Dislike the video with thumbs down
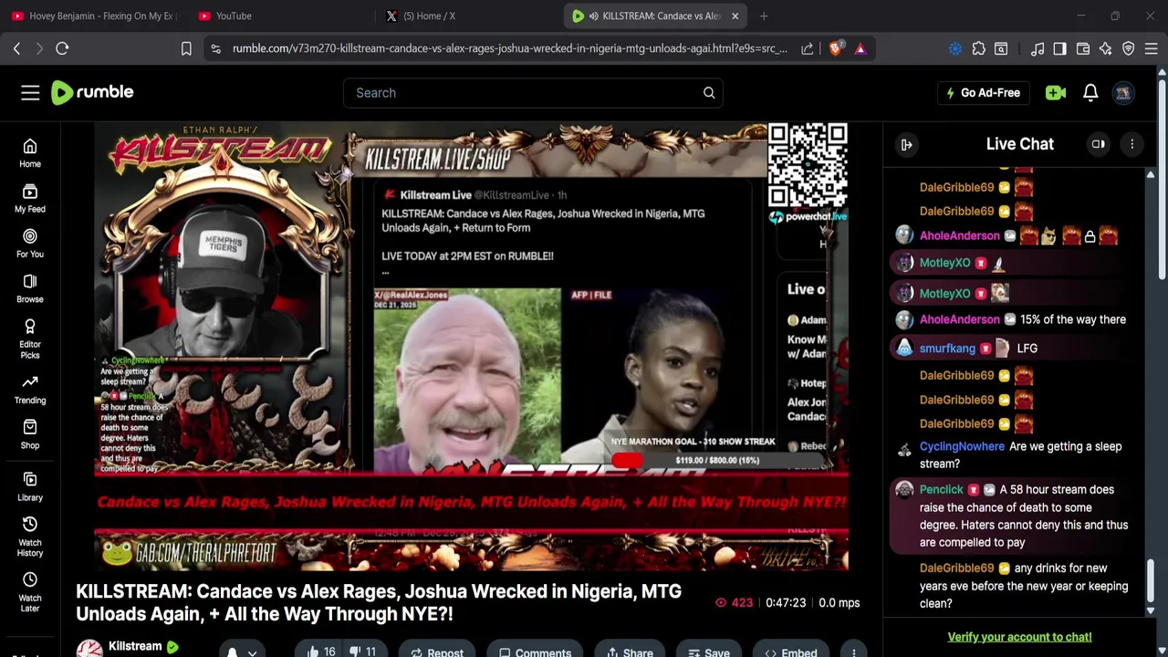The image size is (1168, 657). [363, 652]
